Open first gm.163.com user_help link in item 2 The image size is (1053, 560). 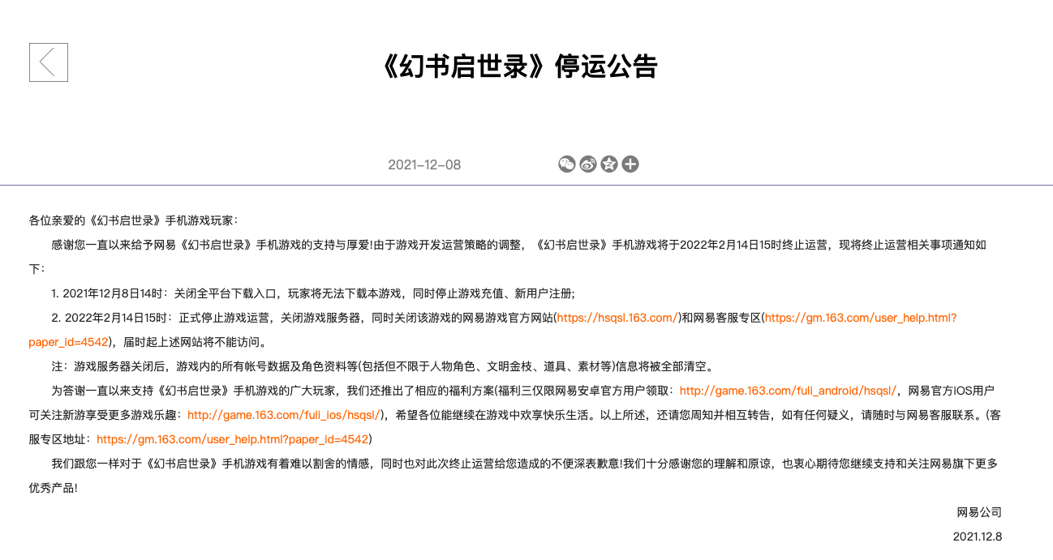tap(861, 318)
